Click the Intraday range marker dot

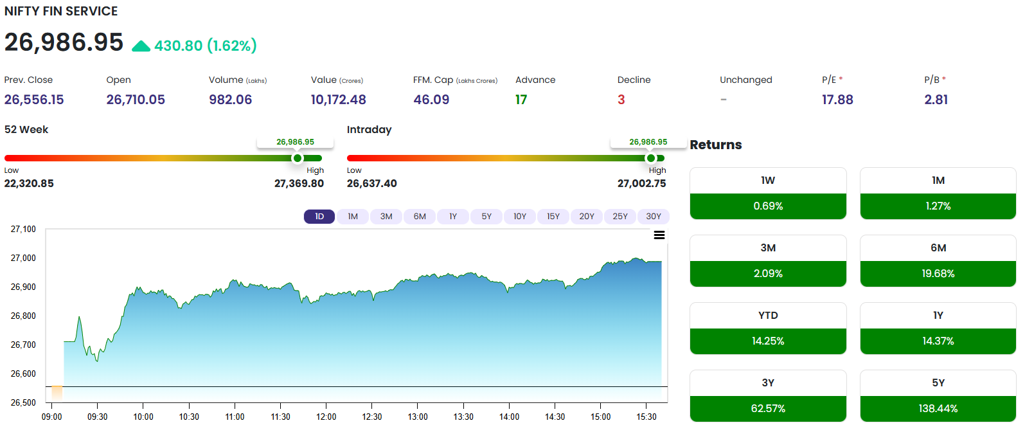pyautogui.click(x=651, y=158)
